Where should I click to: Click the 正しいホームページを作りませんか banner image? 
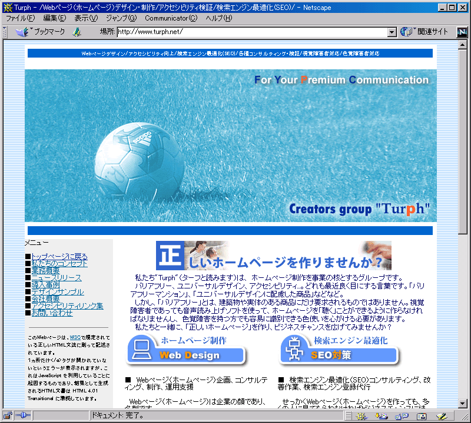(274, 256)
